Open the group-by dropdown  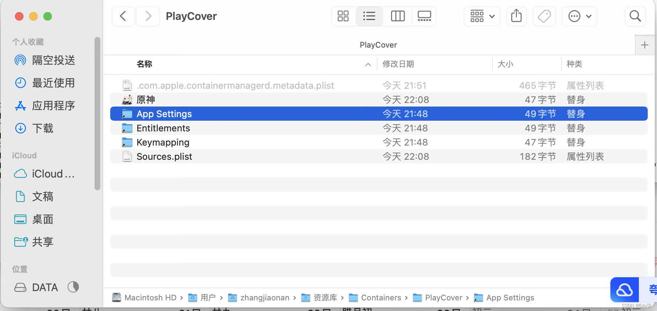click(x=482, y=16)
